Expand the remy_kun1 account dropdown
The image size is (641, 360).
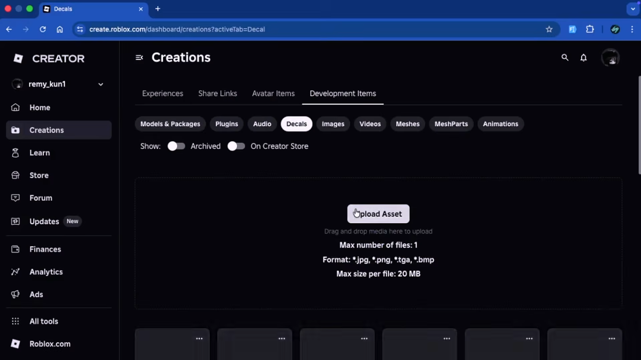coord(100,84)
